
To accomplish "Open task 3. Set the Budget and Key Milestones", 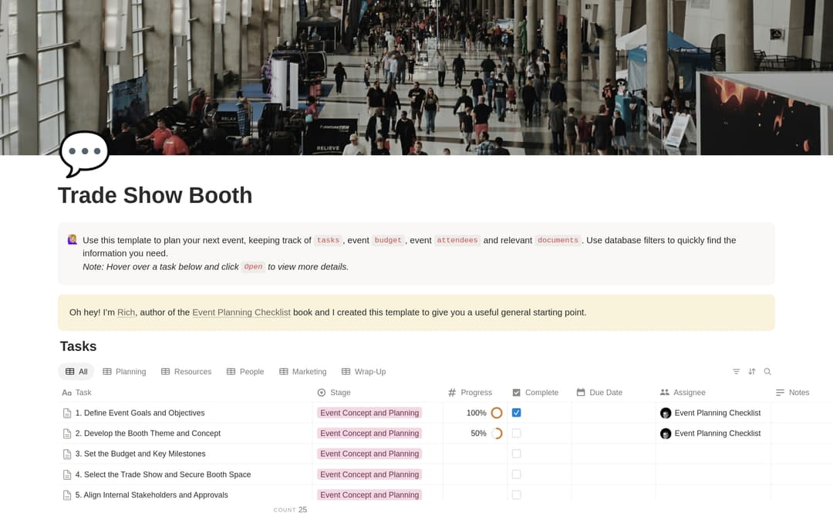I will click(x=140, y=454).
